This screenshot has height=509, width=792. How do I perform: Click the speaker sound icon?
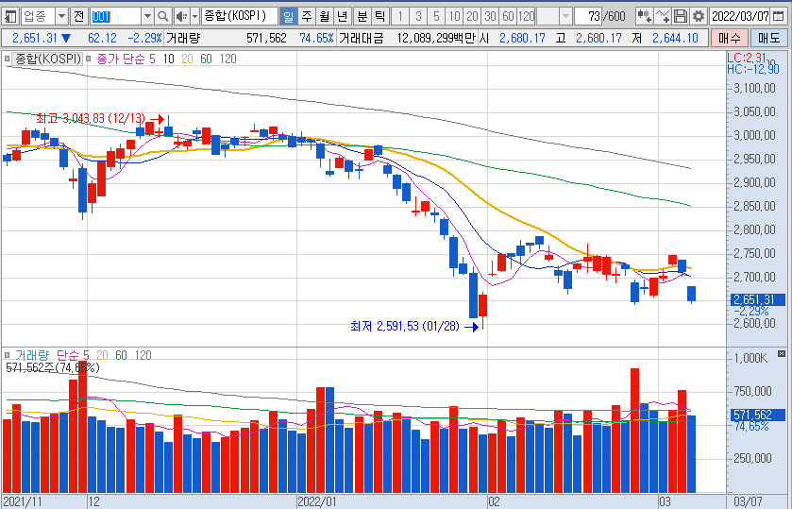click(181, 16)
